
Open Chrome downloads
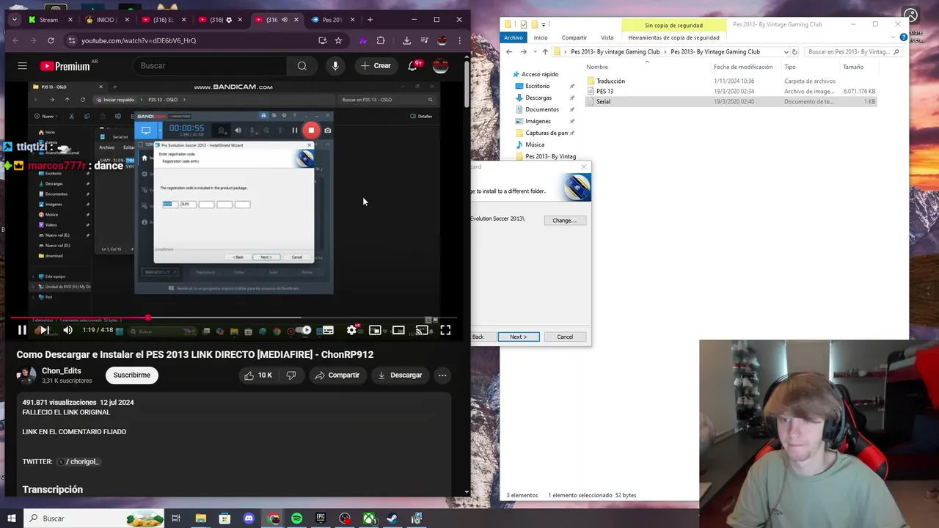[406, 40]
